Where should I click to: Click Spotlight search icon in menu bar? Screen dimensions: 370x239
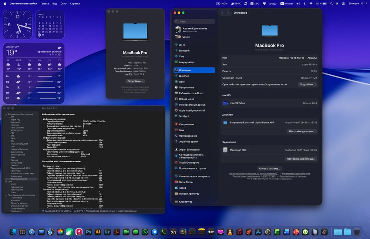click(331, 4)
